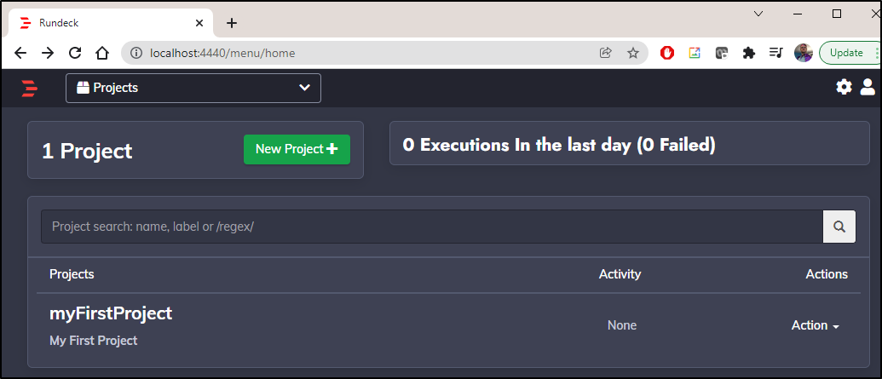Select the Rundeck browser tab

112,23
